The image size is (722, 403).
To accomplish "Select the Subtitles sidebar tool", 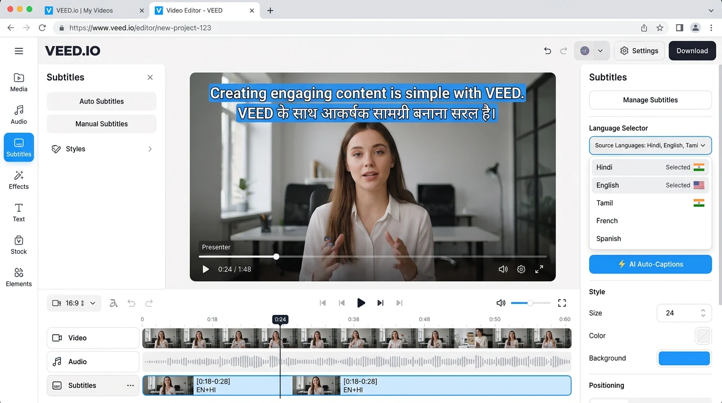I will pos(19,147).
